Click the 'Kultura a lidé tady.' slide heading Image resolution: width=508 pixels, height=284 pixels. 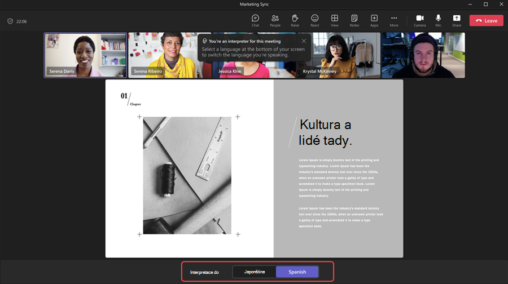pyautogui.click(x=325, y=132)
